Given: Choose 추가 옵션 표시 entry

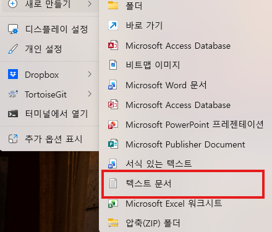Looking at the screenshot, I should [x=49, y=139].
